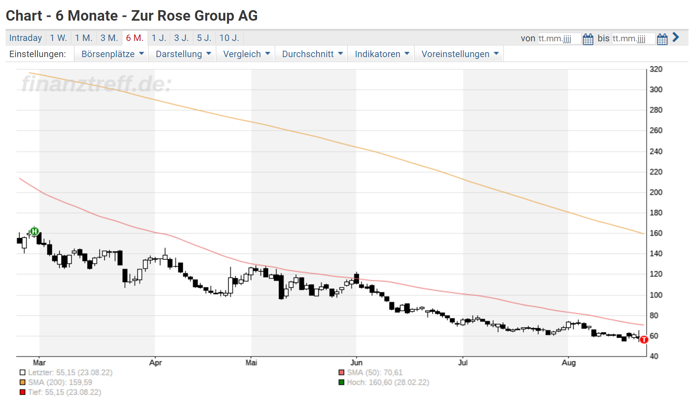
Task: Focus the 'von' start date field
Action: click(559, 39)
